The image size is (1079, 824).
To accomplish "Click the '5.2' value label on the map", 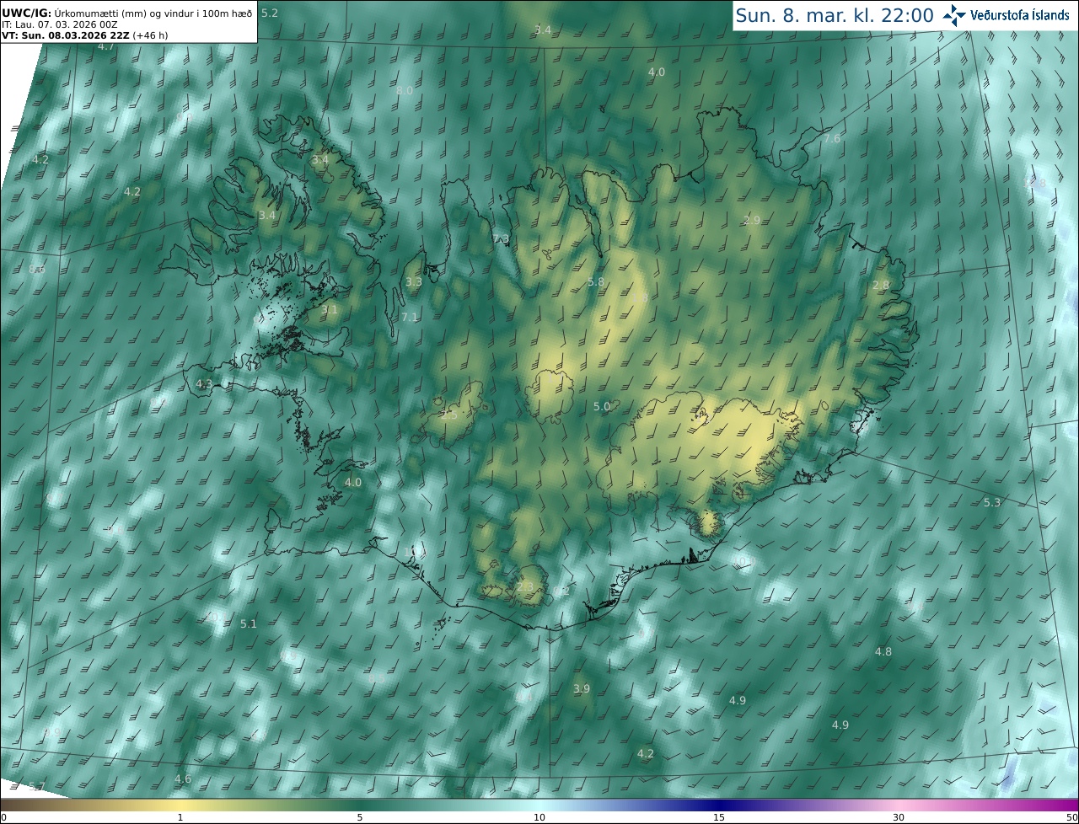I will (270, 13).
